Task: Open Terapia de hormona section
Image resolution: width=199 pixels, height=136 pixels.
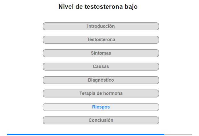Action: pyautogui.click(x=101, y=93)
